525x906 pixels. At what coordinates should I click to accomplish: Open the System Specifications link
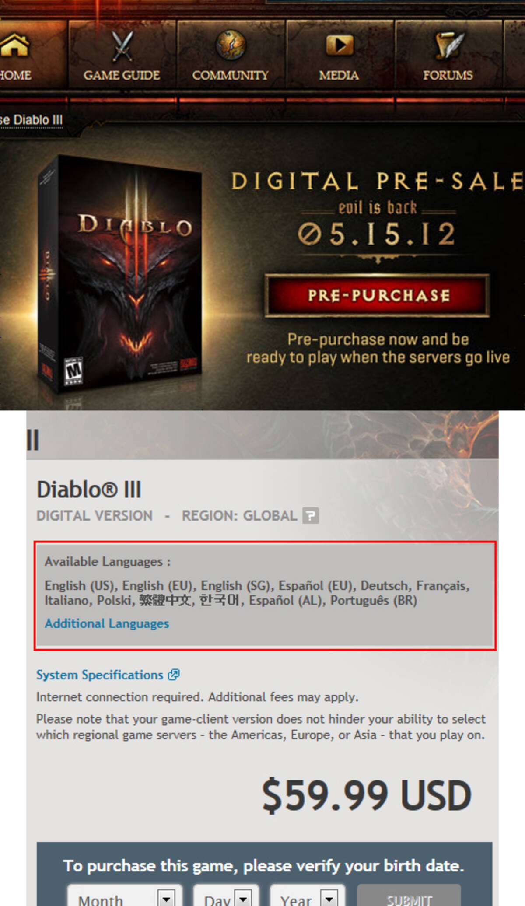(100, 675)
